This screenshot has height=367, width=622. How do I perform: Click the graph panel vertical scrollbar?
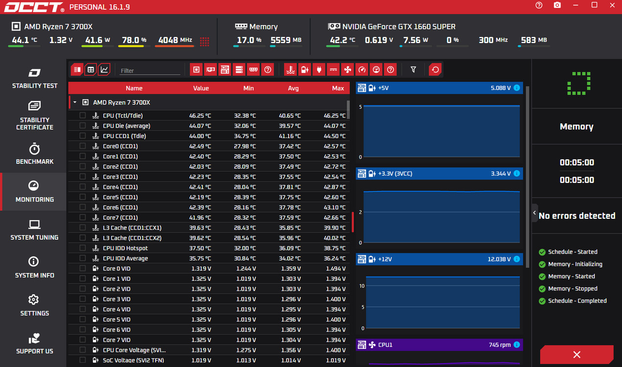point(527,177)
